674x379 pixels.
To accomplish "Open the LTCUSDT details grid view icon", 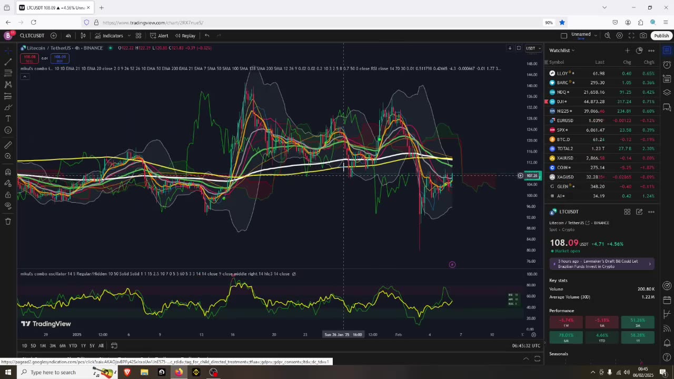I will point(627,212).
